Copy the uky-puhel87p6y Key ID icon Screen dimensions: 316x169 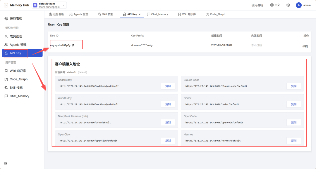pyautogui.click(x=73, y=45)
